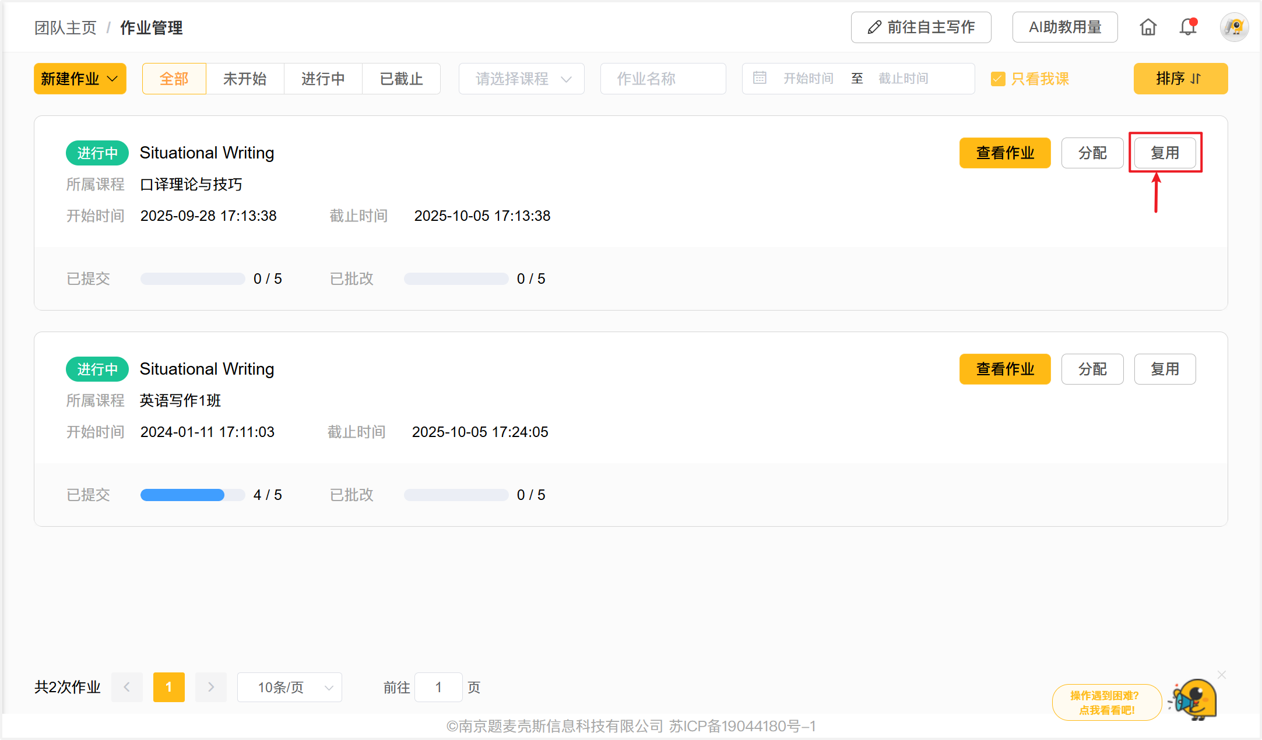The width and height of the screenshot is (1262, 740).
Task: Click the 前往自主写作 button with pencil icon
Action: pyautogui.click(x=920, y=27)
